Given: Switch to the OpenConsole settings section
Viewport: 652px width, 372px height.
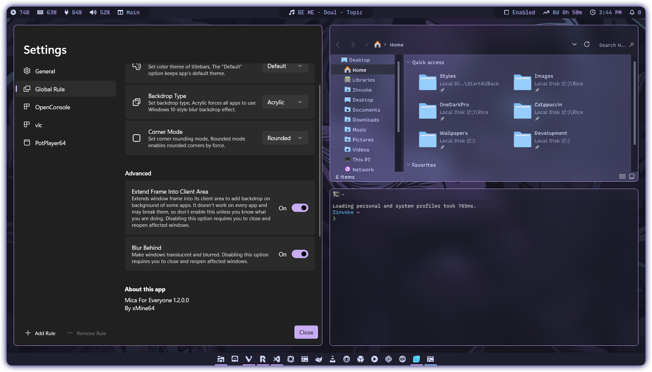Looking at the screenshot, I should point(53,107).
